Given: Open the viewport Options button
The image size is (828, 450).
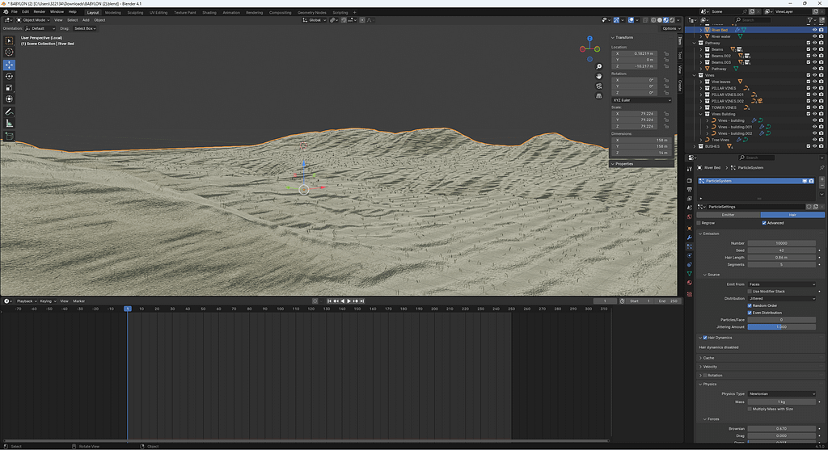Looking at the screenshot, I should tap(670, 28).
